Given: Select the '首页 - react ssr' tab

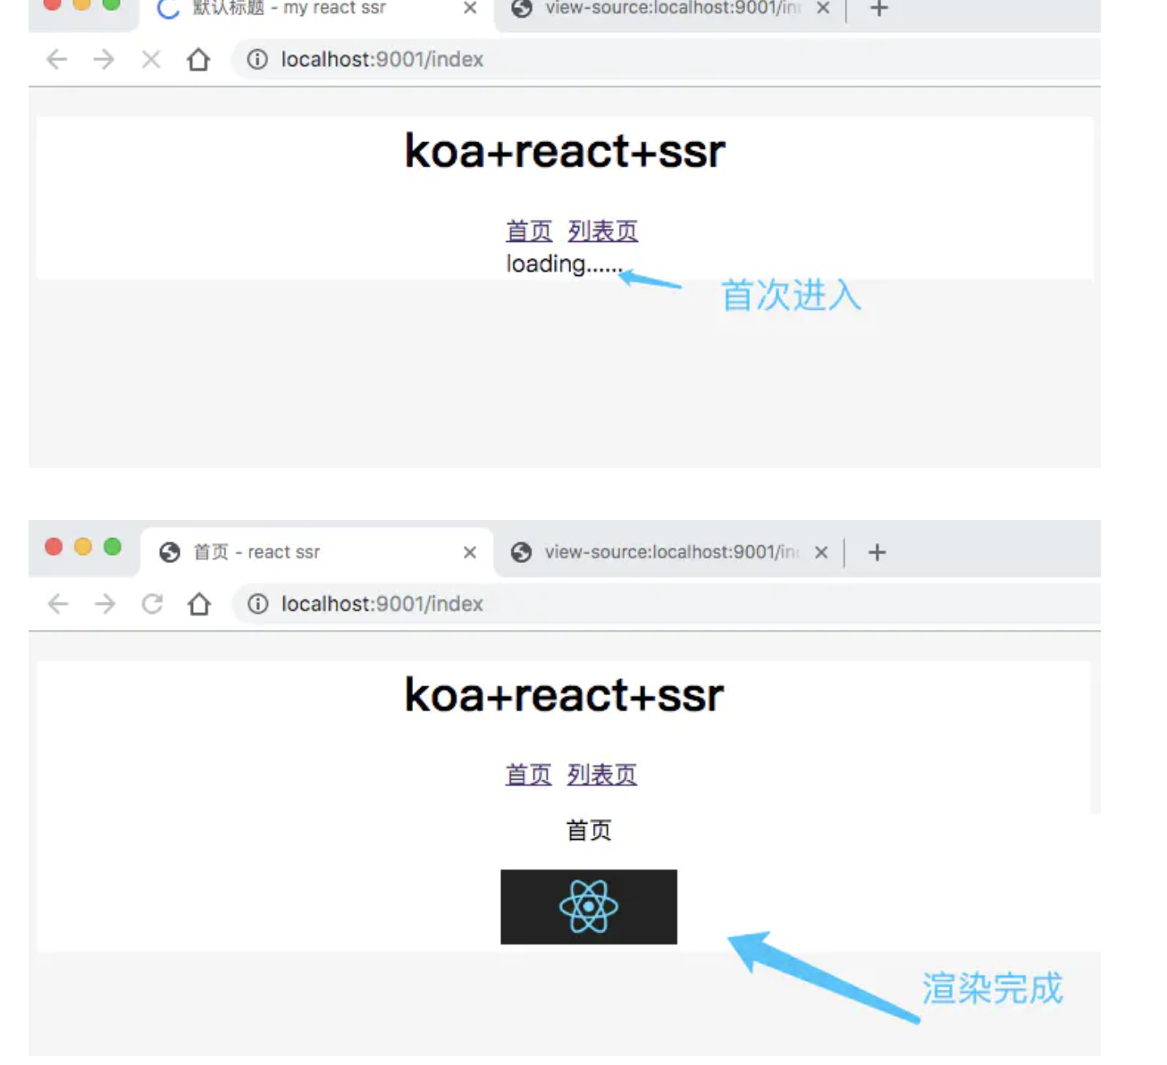Looking at the screenshot, I should point(304,552).
